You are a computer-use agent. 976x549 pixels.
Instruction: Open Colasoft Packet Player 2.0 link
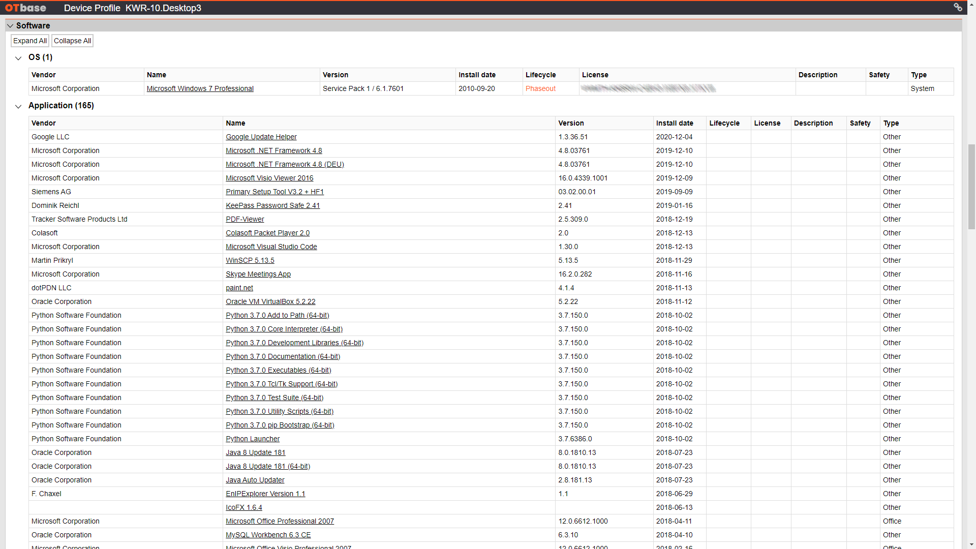[268, 233]
